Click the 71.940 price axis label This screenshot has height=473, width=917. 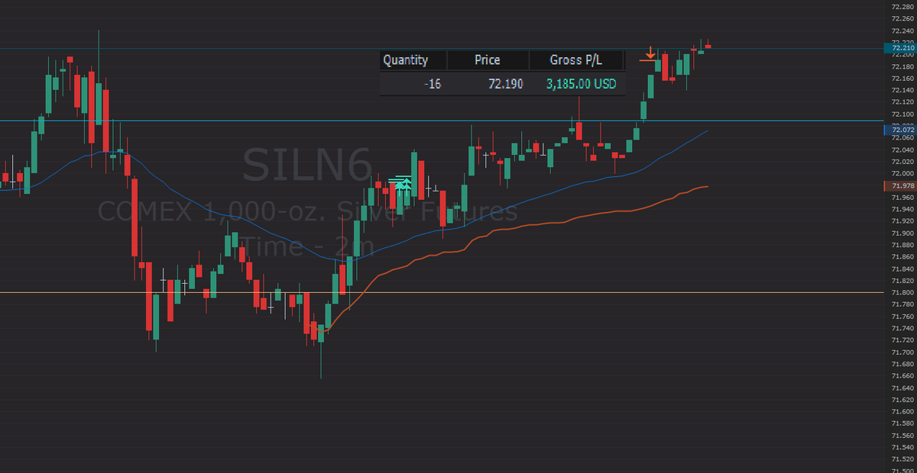(902, 209)
